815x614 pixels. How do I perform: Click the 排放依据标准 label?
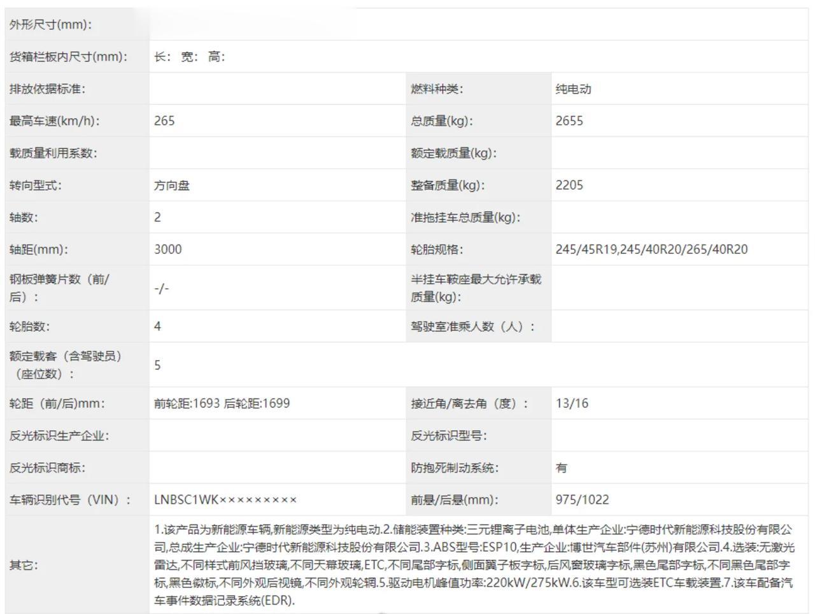(x=47, y=89)
